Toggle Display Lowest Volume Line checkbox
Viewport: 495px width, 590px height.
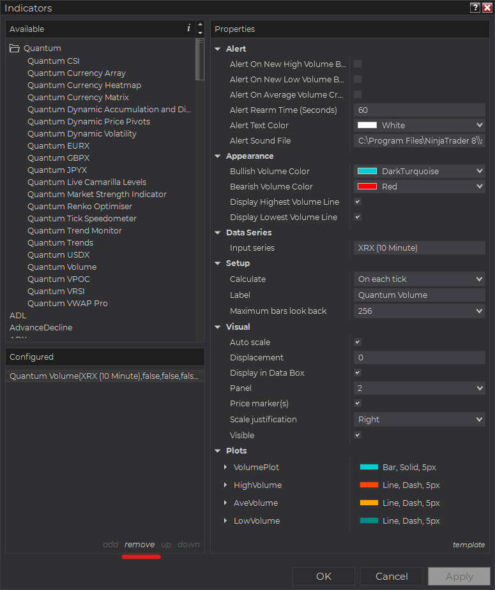click(358, 217)
